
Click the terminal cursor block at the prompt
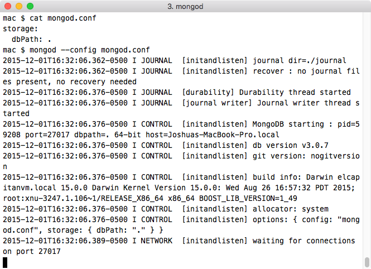coord(5,262)
